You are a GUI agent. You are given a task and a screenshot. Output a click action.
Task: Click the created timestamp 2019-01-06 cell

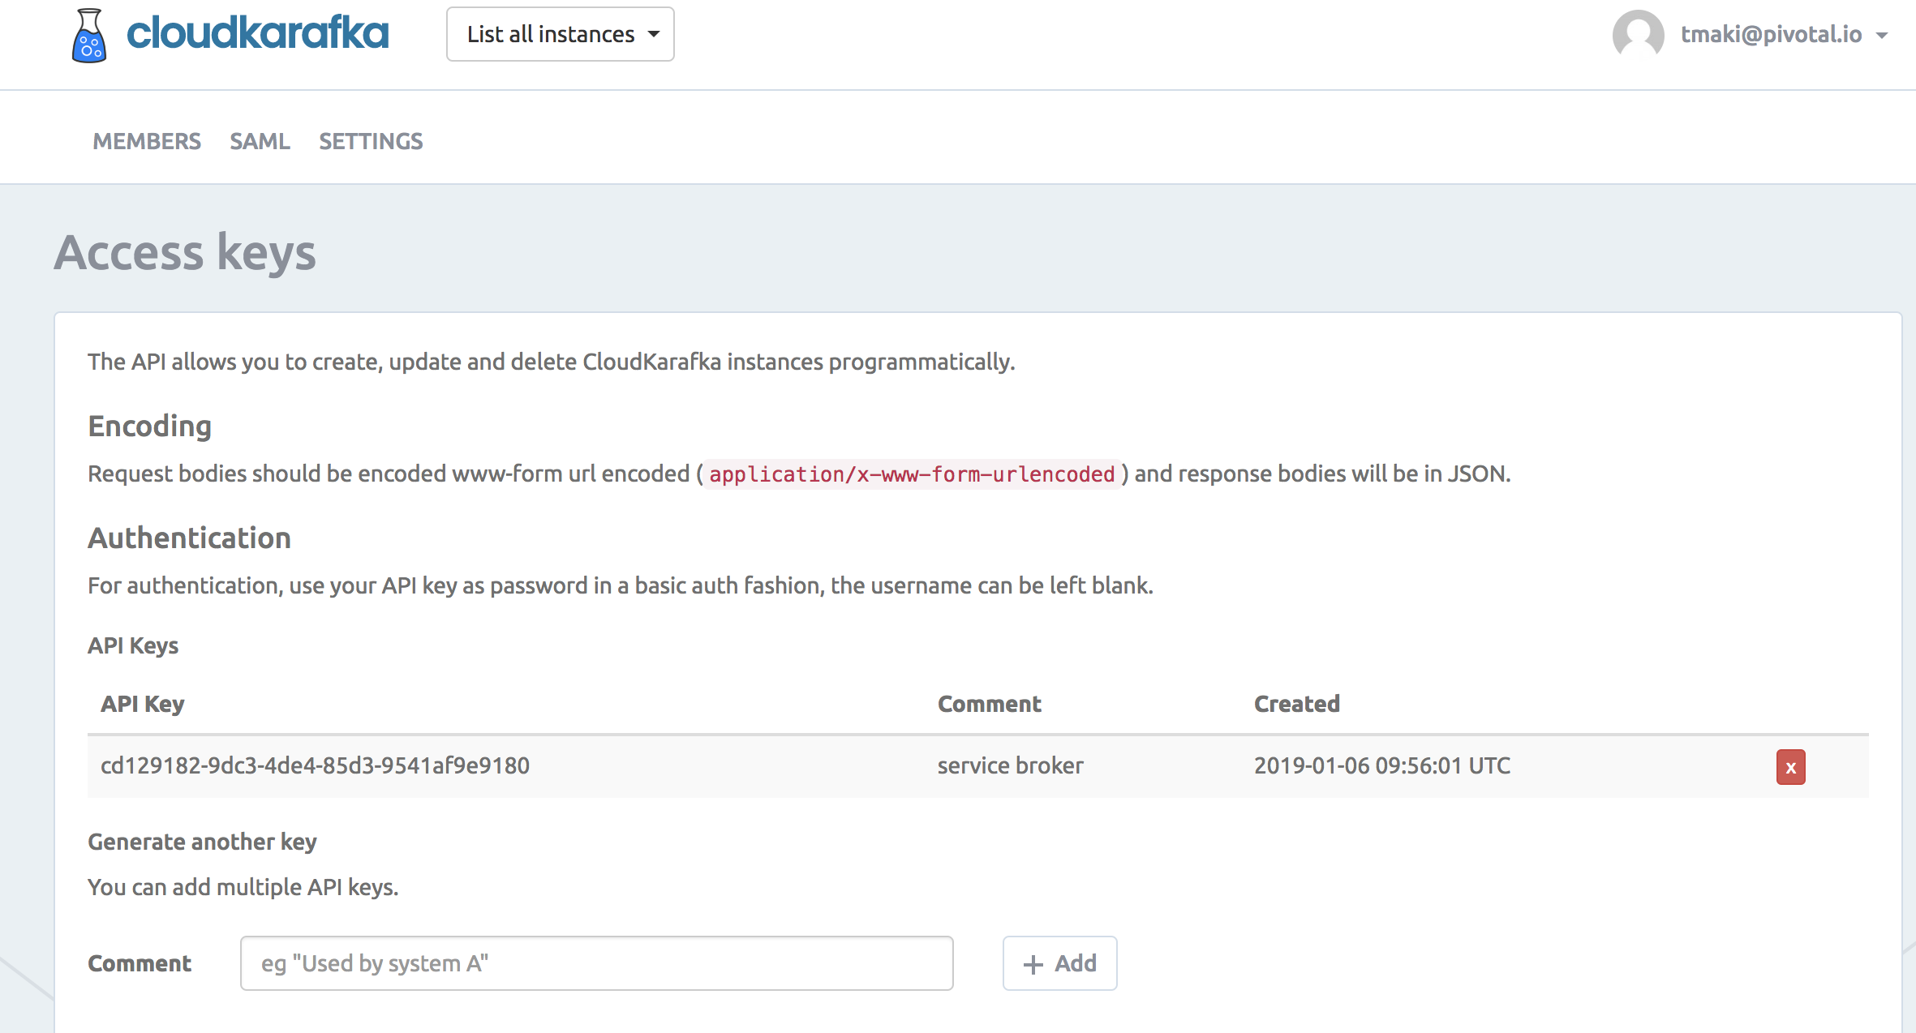pyautogui.click(x=1381, y=765)
